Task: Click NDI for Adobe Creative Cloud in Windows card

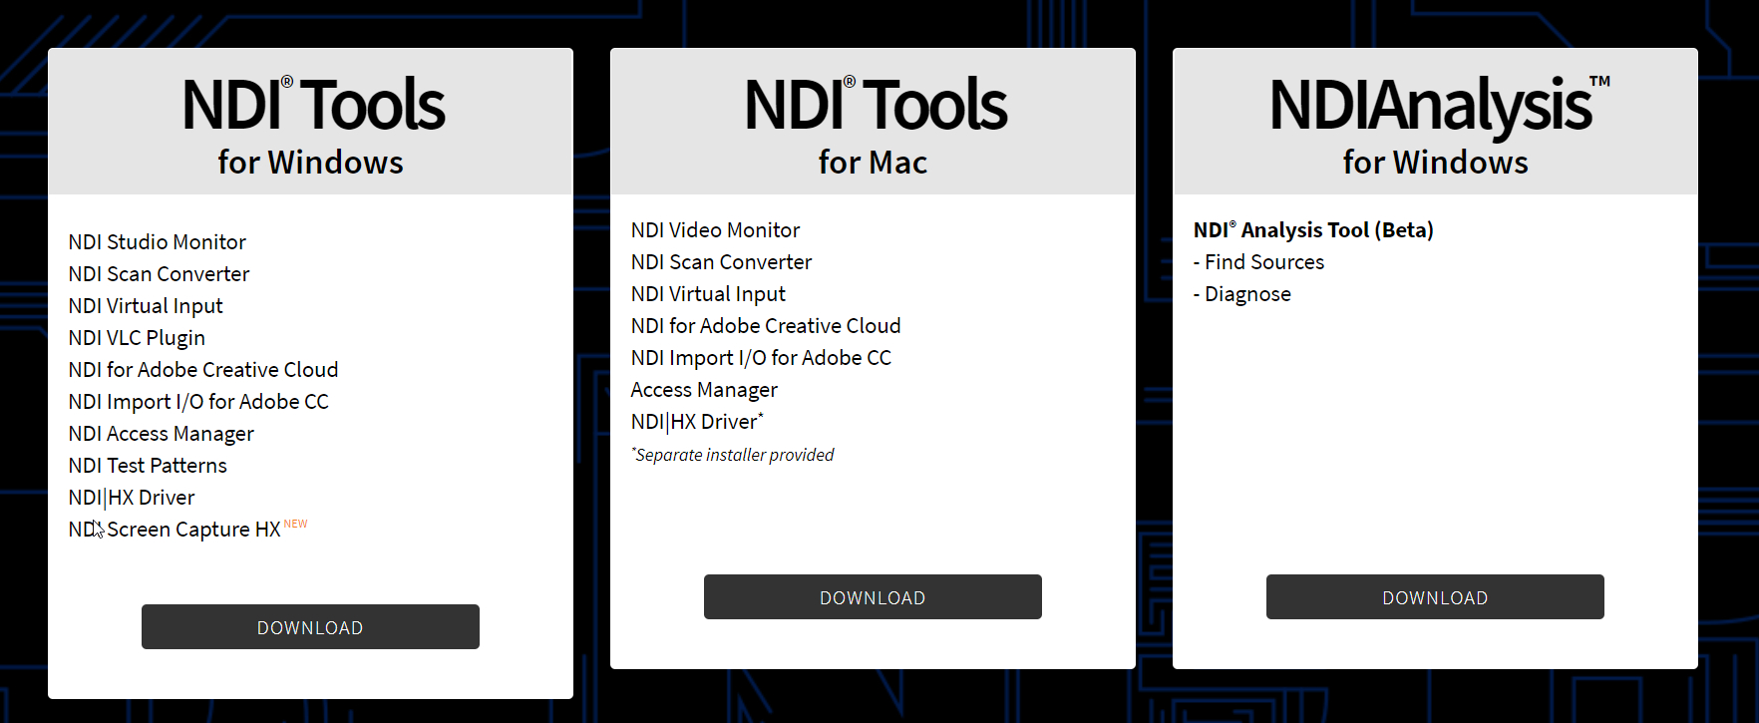Action: (203, 370)
